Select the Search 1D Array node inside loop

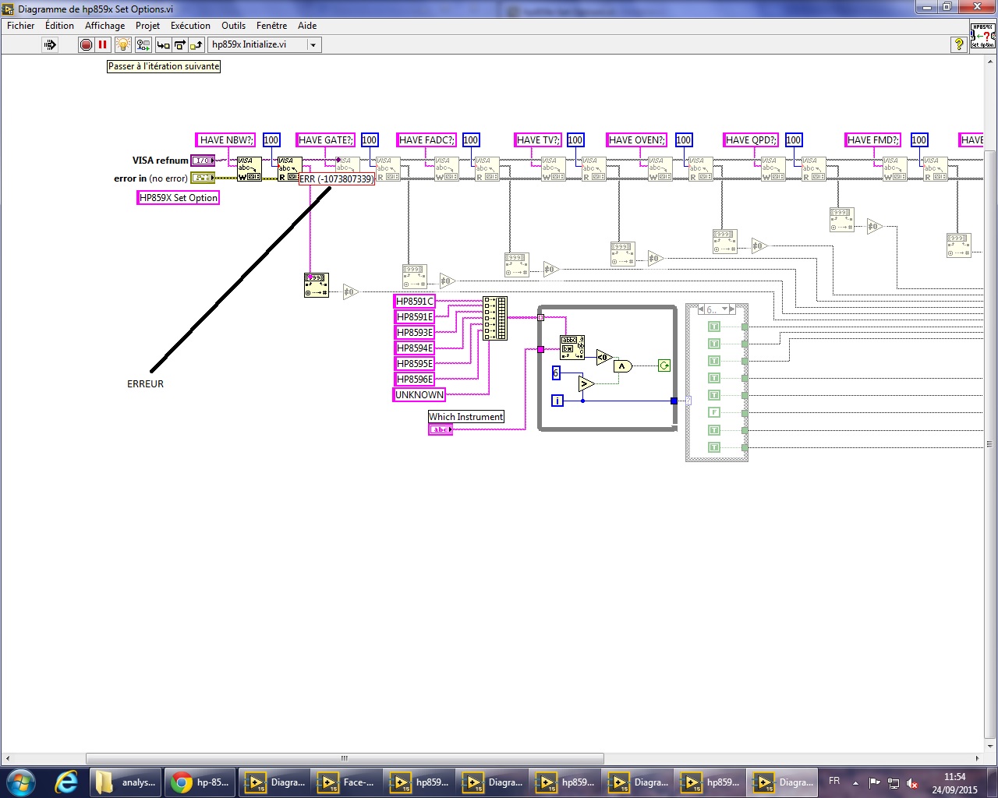(x=572, y=348)
